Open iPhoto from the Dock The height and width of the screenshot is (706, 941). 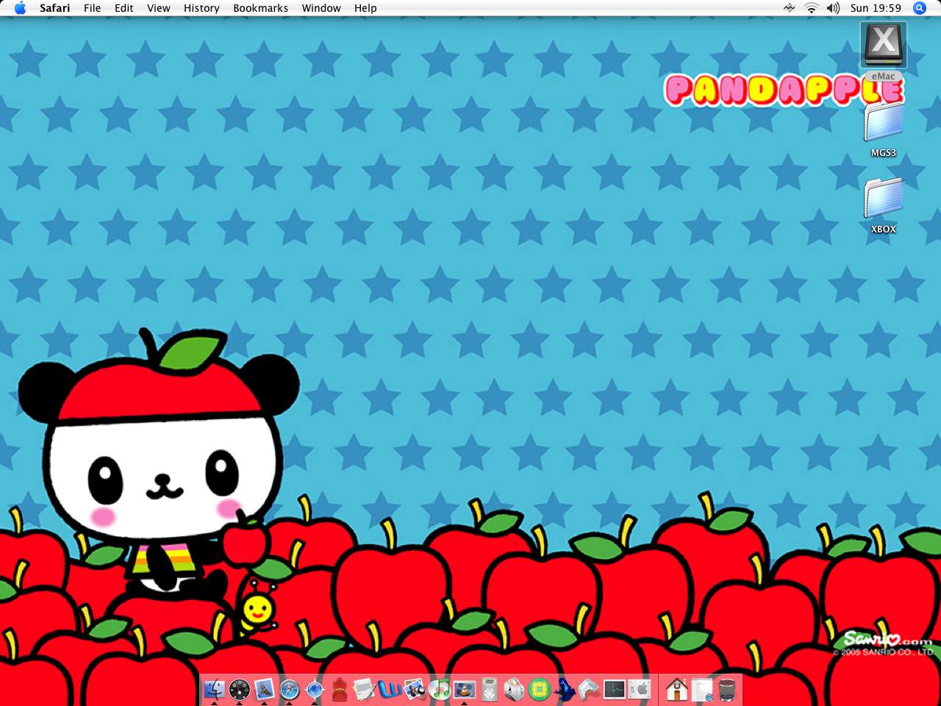tap(415, 689)
